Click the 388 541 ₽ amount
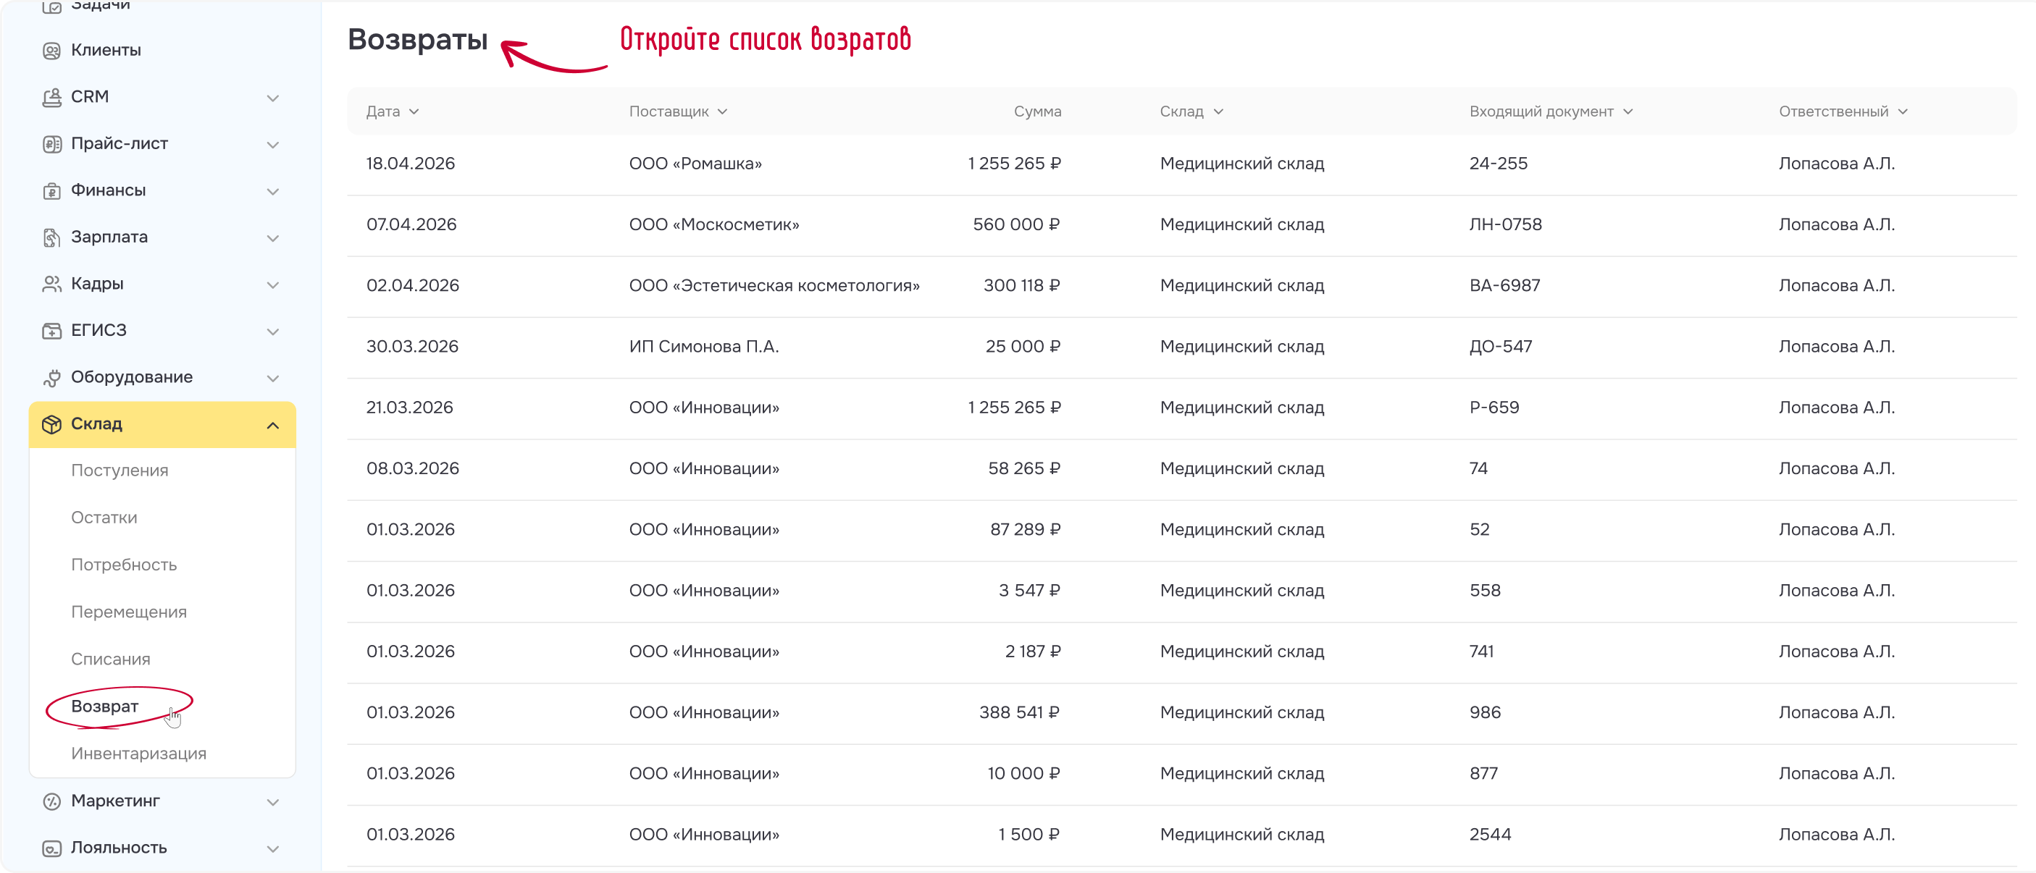 click(x=1020, y=712)
